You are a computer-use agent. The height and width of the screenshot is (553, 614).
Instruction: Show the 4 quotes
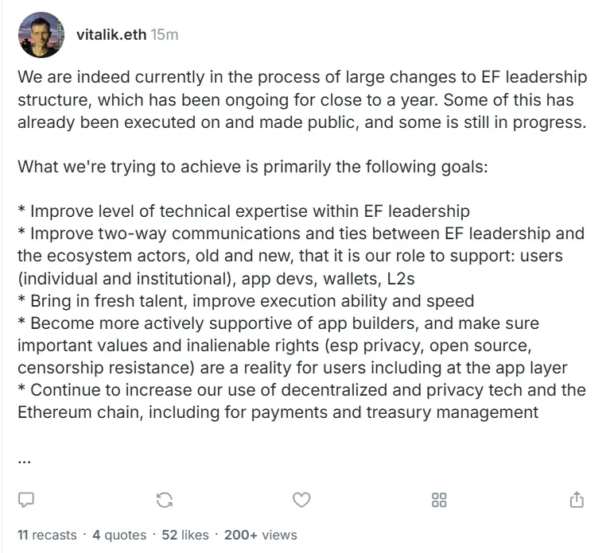pyautogui.click(x=119, y=535)
